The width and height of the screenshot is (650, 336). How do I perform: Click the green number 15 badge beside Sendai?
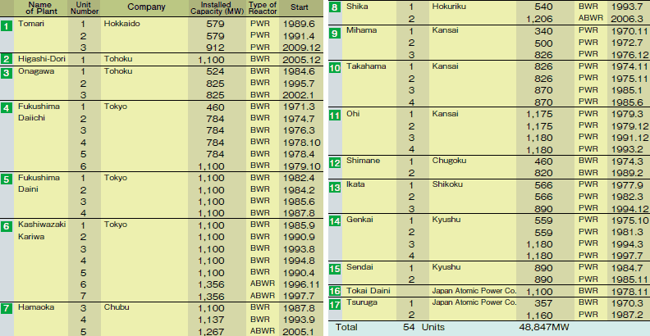coord(335,269)
